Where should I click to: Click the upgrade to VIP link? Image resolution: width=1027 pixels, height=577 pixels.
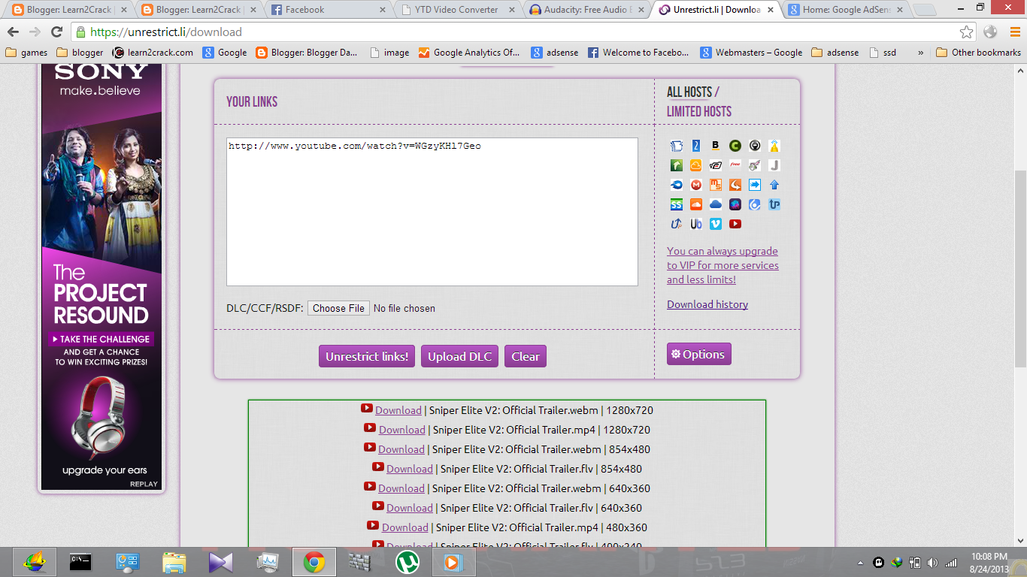[x=723, y=265]
